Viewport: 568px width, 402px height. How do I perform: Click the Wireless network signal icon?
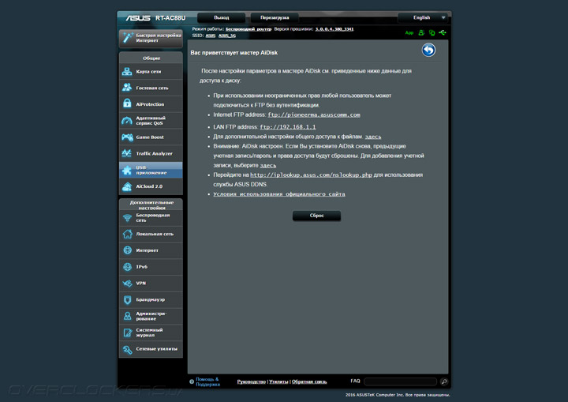pos(127,218)
